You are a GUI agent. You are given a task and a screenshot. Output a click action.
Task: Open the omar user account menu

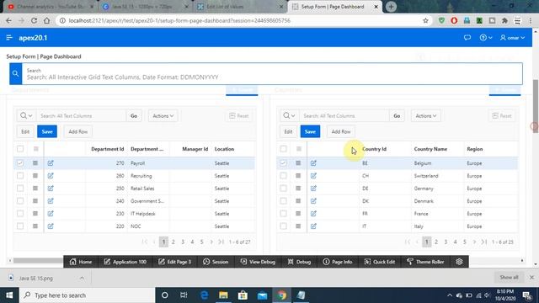tap(512, 37)
